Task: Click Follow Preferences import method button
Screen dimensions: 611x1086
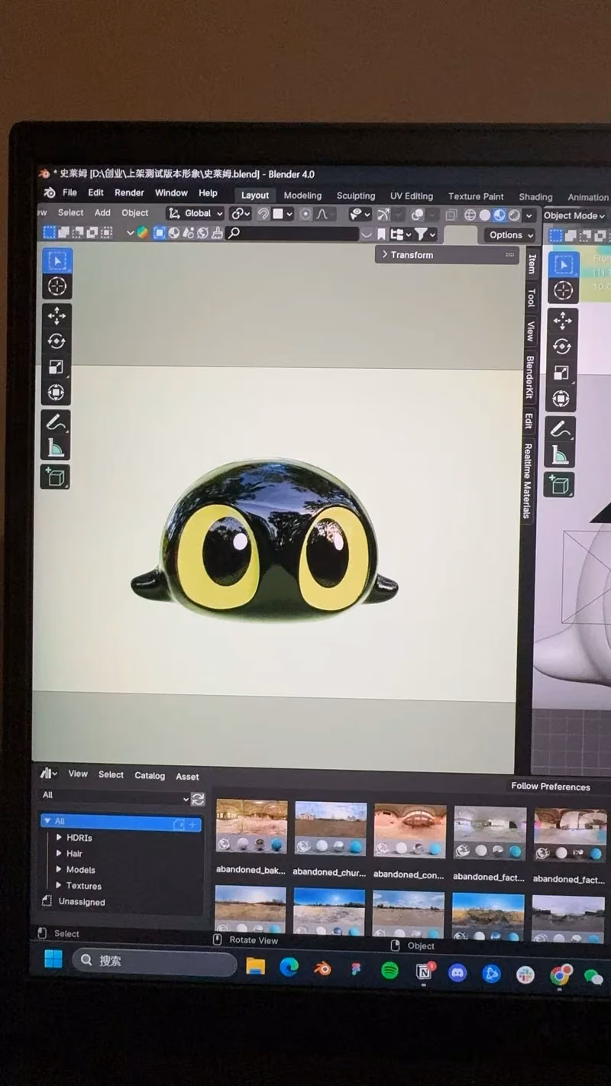Action: click(551, 786)
